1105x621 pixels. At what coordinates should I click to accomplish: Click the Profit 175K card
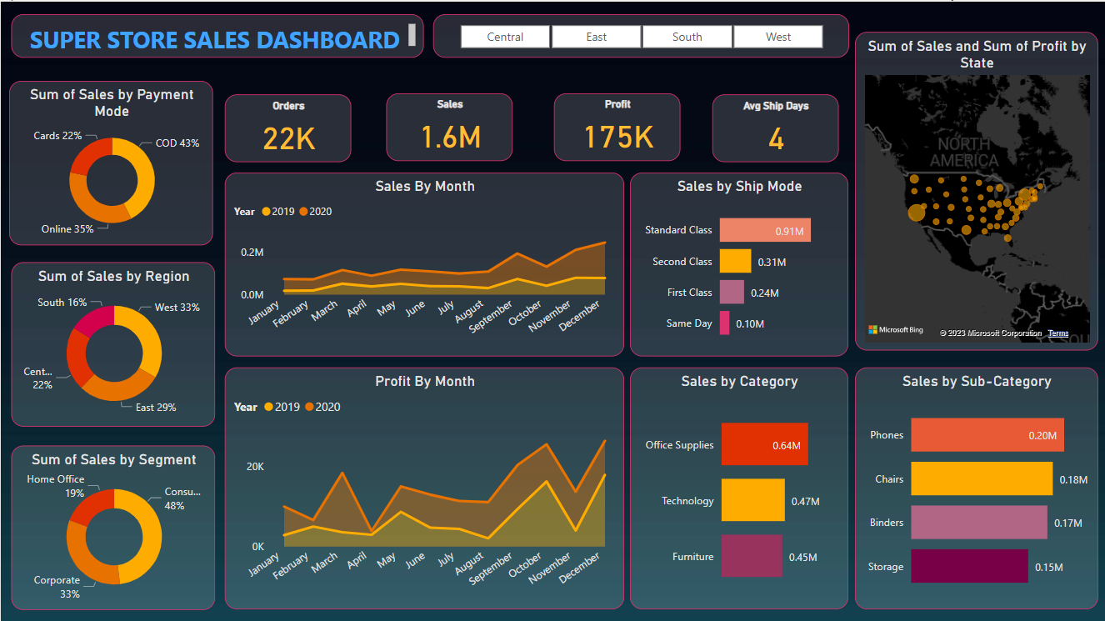click(617, 127)
